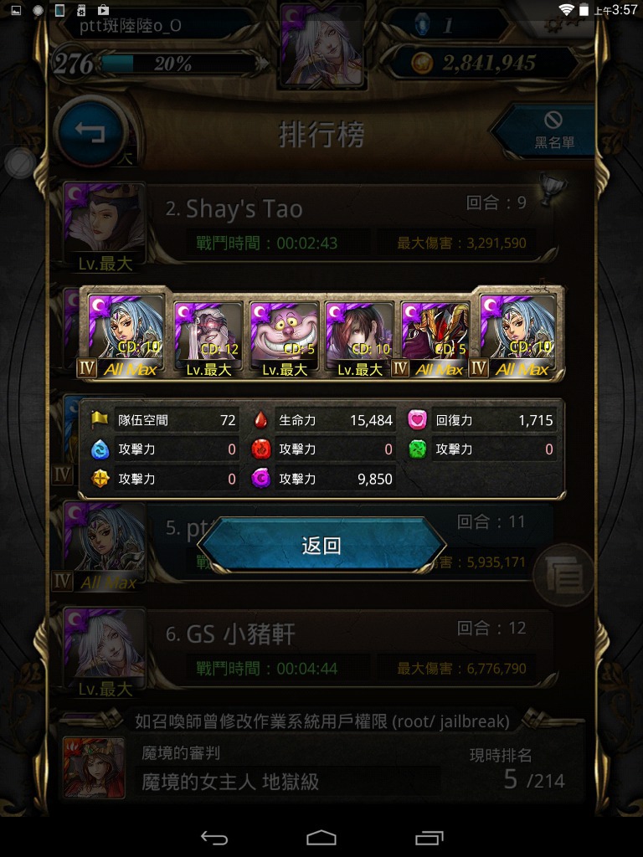Image resolution: width=643 pixels, height=857 pixels.
Task: Select the Cheshire Cat card CD: 5
Action: click(x=284, y=339)
